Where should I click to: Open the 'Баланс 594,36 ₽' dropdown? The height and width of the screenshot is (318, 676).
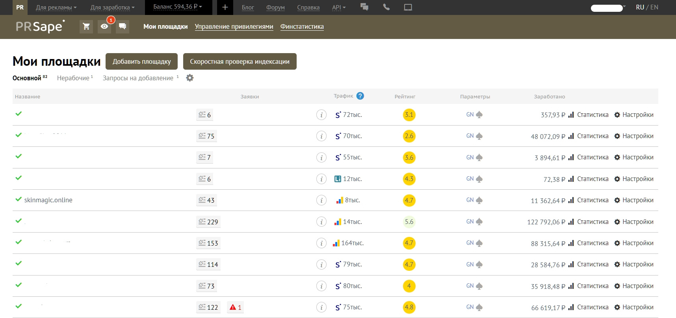tap(178, 7)
